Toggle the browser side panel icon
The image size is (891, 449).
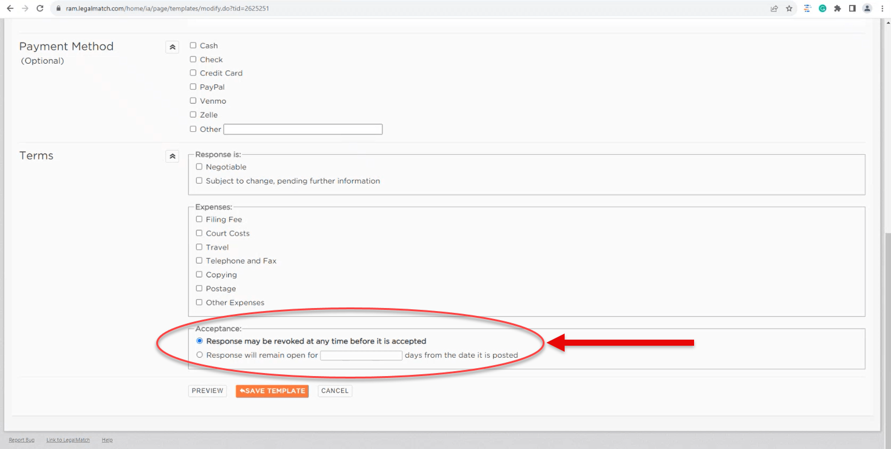[x=852, y=9]
